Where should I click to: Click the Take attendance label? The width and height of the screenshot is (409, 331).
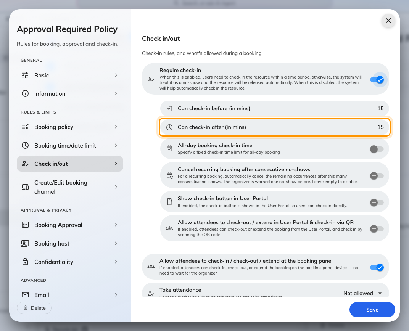[x=180, y=290]
